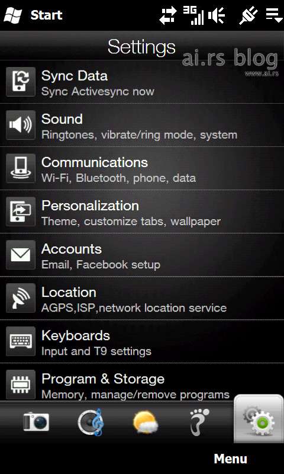Image resolution: width=284 pixels, height=474 pixels.
Task: Open the Location satellite dish icon
Action: 21,298
